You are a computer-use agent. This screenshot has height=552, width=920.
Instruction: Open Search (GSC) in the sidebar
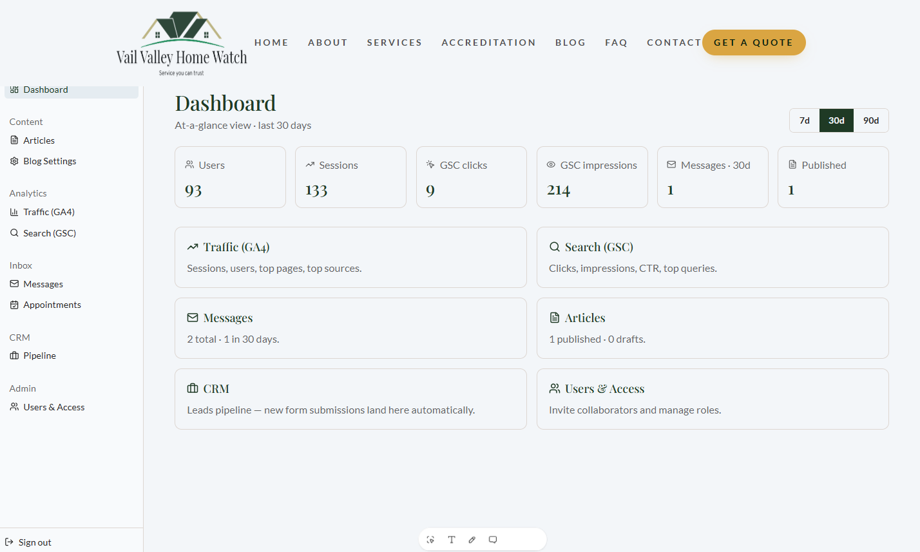(x=72, y=233)
